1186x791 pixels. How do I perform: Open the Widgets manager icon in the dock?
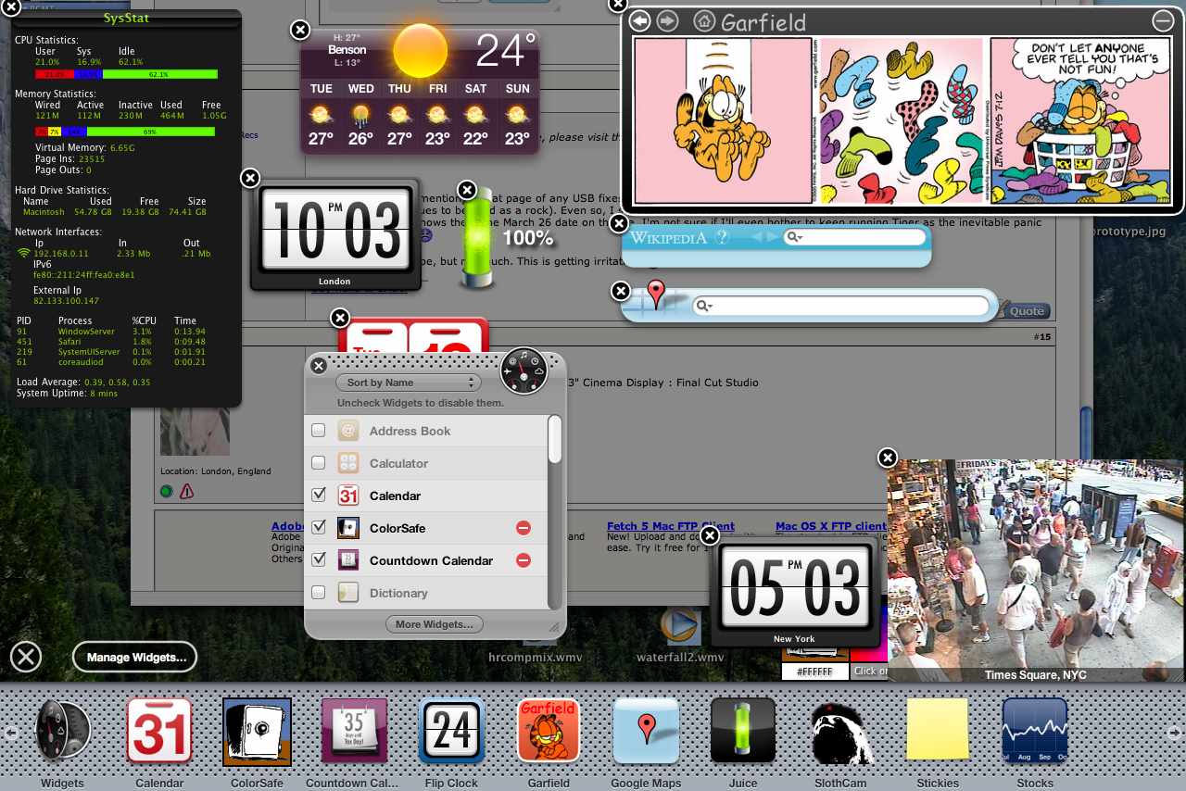tap(62, 731)
